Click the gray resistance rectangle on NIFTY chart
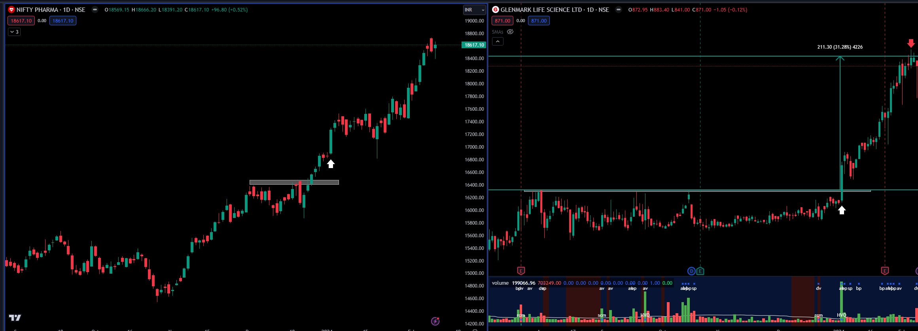The image size is (918, 331). 294,182
